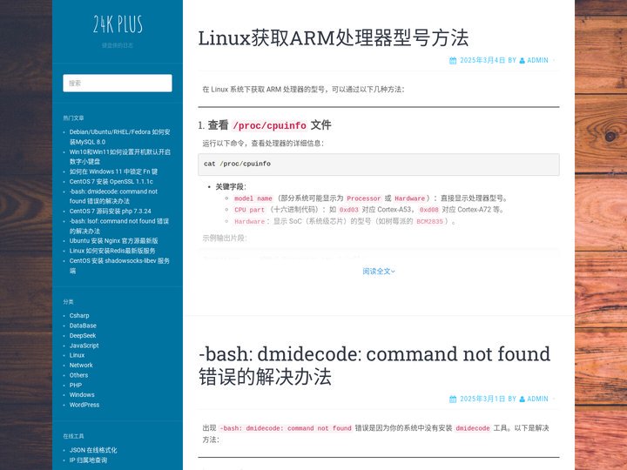Open Win10 and Win11 numeric keypad article

(119, 157)
